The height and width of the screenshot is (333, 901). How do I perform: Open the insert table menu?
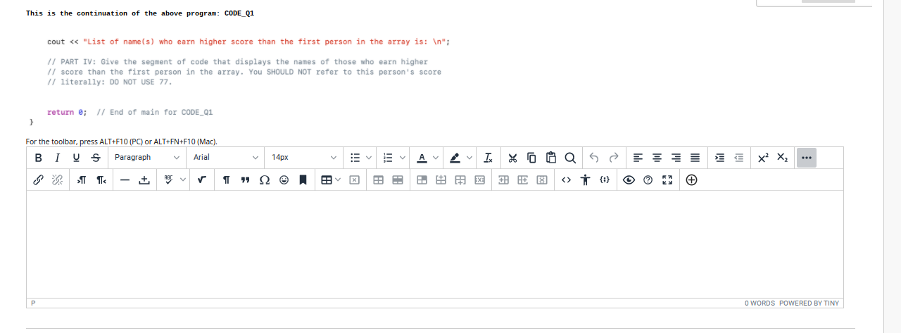coord(330,180)
